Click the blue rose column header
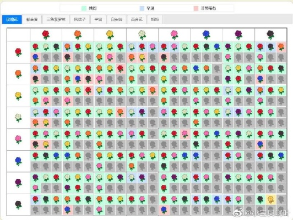 pos(207,35)
